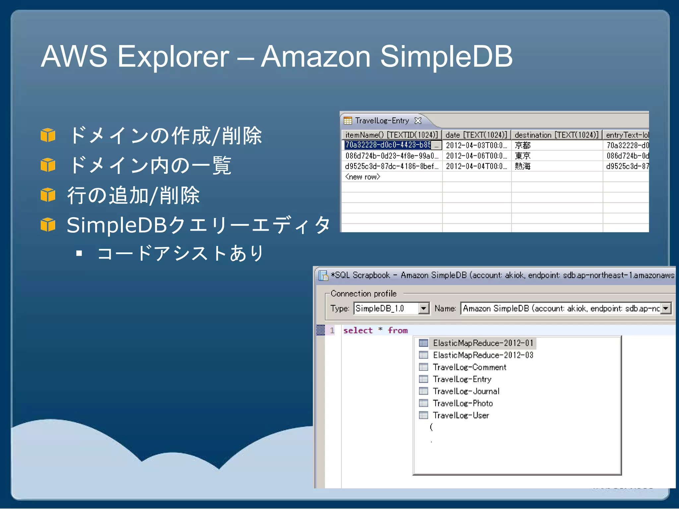The width and height of the screenshot is (679, 509).
Task: Click date cell 2012-04-06T00:0...
Action: pyautogui.click(x=476, y=156)
